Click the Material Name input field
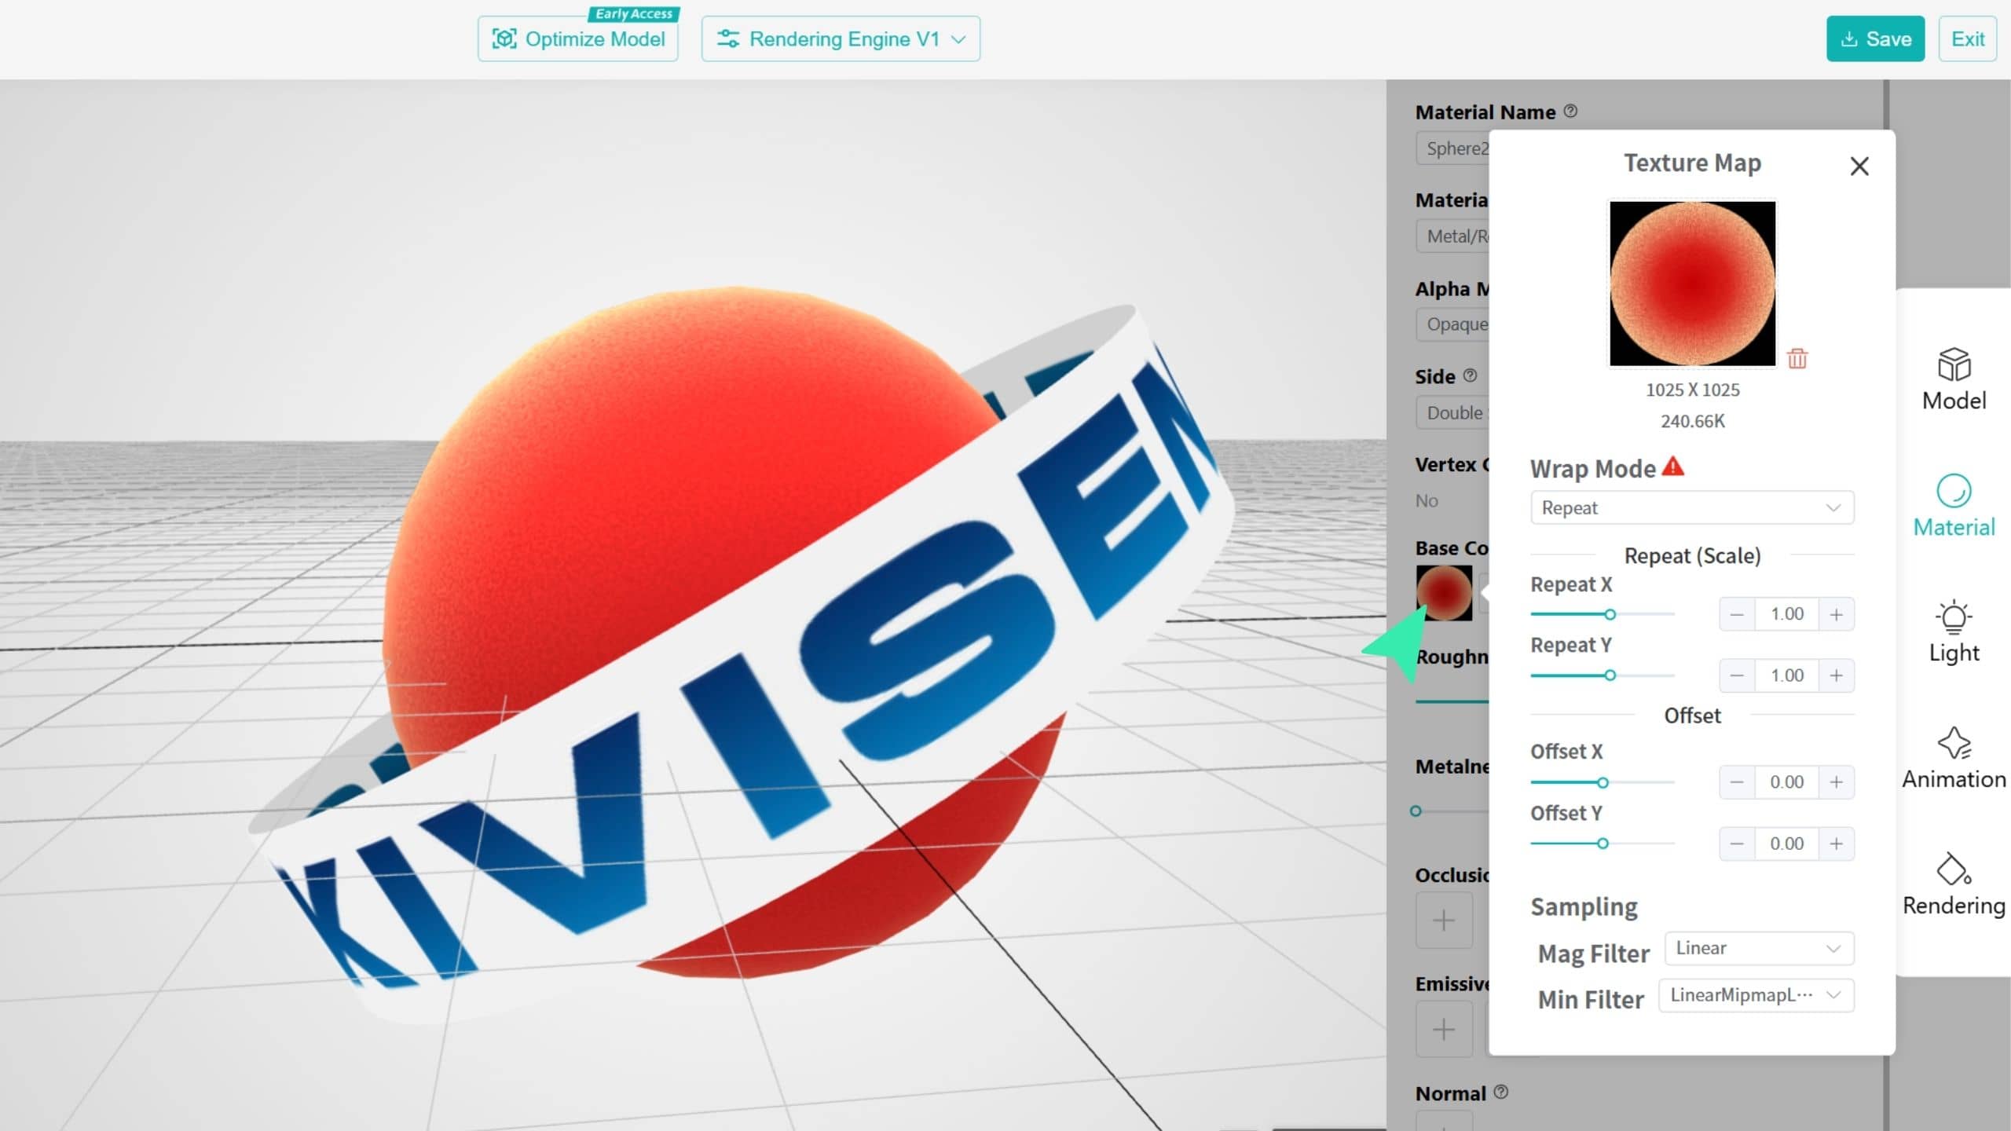The width and height of the screenshot is (2011, 1131). pyautogui.click(x=1452, y=148)
